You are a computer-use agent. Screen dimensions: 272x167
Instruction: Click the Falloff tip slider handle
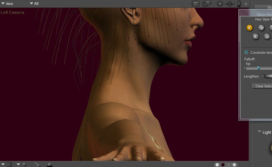click(258, 68)
